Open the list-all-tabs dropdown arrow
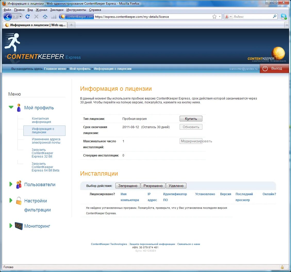This screenshot has height=272, width=291. (287, 25)
